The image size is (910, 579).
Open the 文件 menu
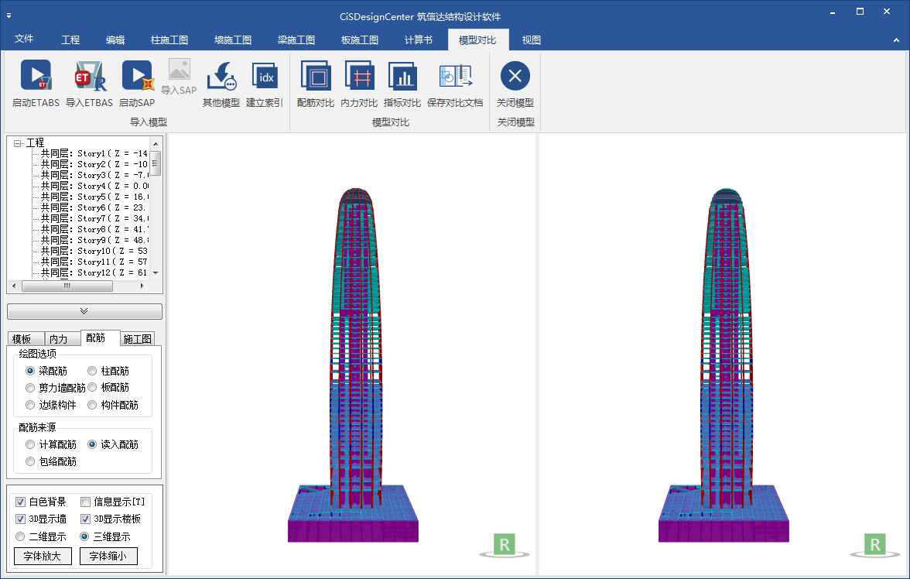[x=24, y=39]
